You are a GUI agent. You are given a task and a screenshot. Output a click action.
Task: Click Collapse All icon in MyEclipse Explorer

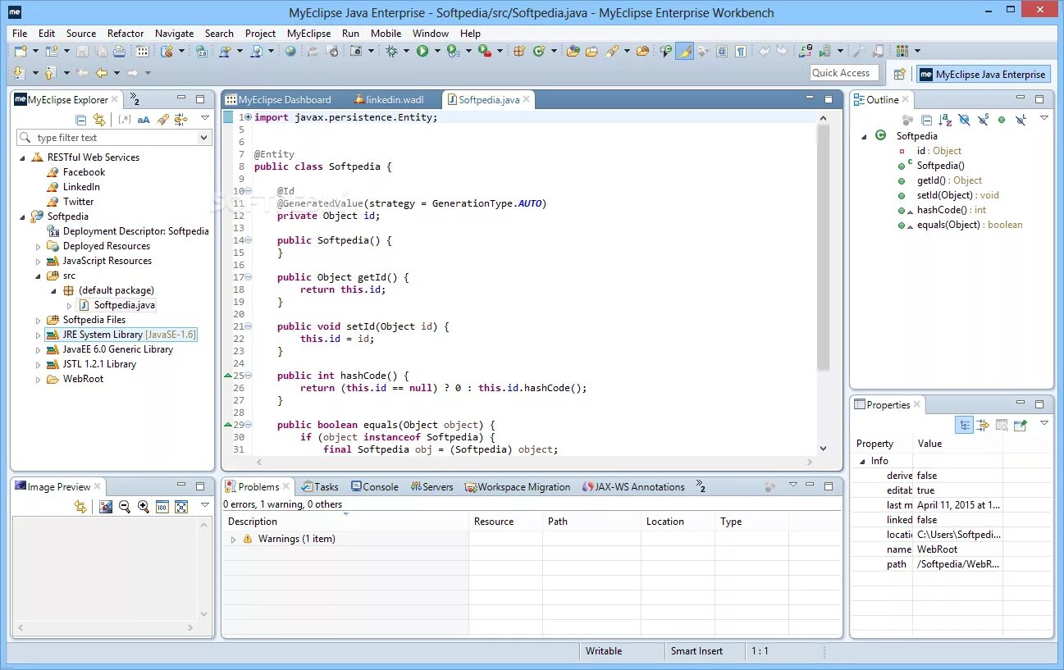(x=80, y=120)
